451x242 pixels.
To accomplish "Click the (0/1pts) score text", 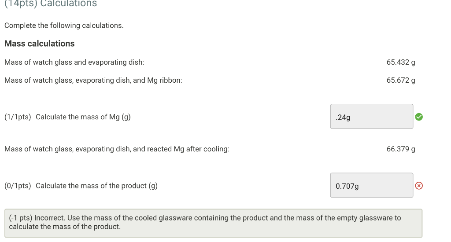I will pyautogui.click(x=18, y=186).
